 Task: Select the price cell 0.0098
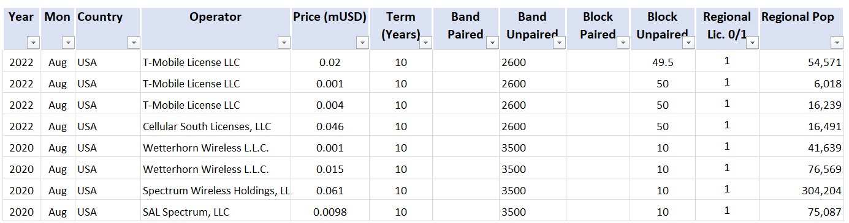[x=330, y=212]
